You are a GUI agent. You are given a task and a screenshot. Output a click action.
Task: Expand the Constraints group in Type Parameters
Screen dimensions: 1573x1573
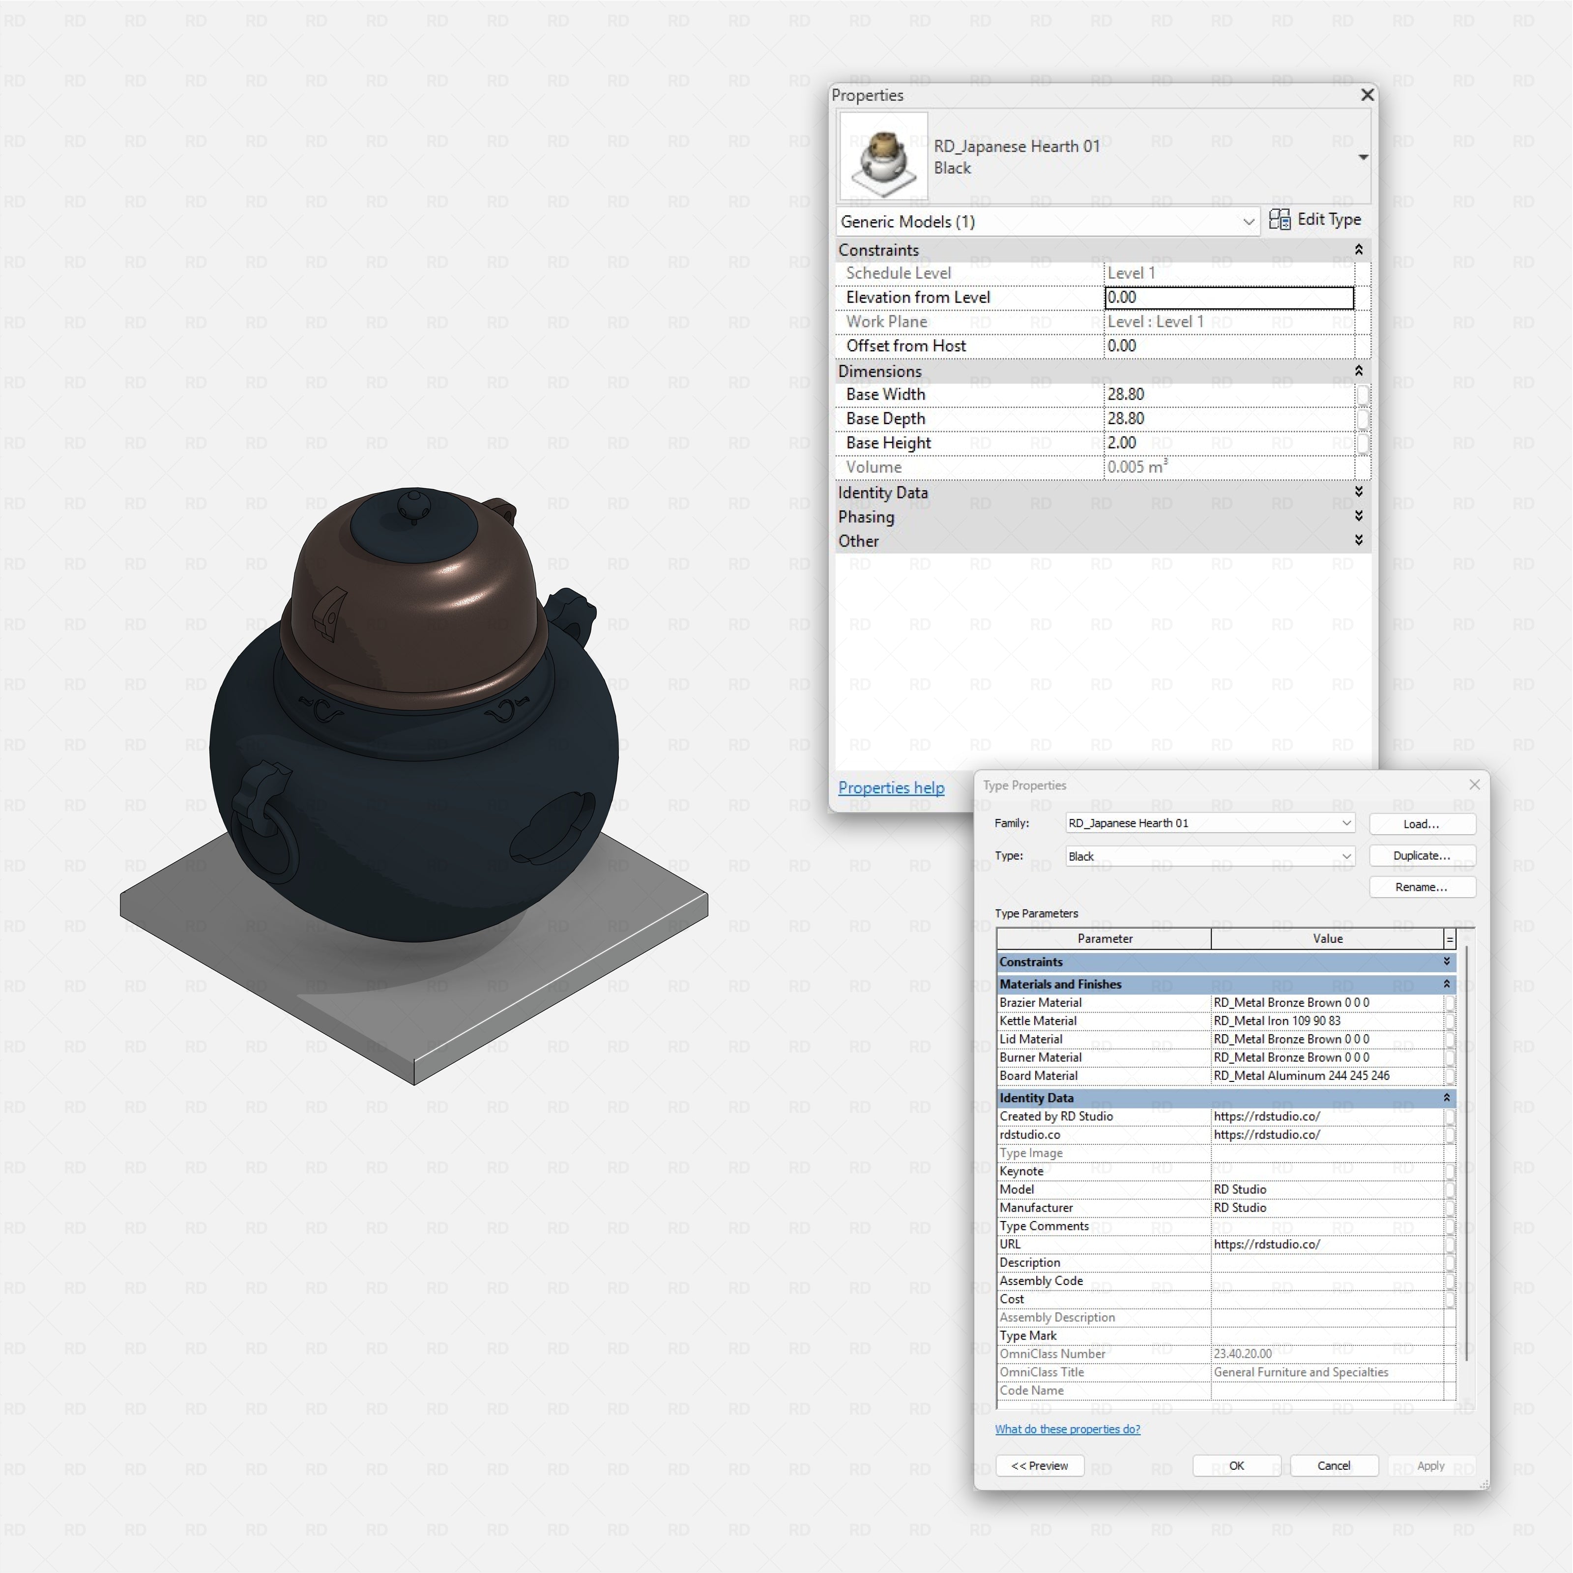[x=1447, y=961]
